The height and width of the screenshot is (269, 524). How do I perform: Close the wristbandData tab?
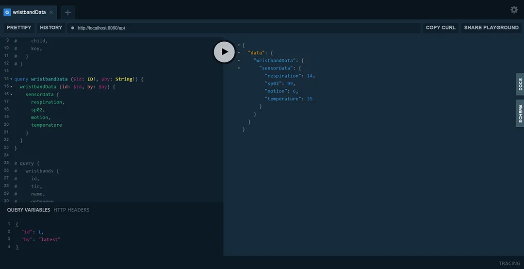coord(51,12)
